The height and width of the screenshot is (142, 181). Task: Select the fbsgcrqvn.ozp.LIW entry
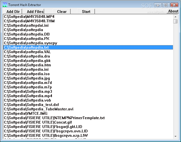click(x=88, y=135)
